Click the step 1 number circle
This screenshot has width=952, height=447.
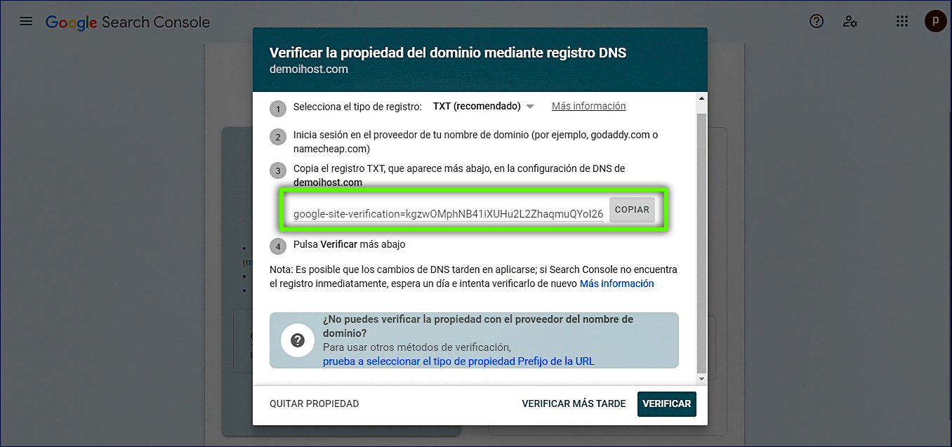[x=278, y=109]
